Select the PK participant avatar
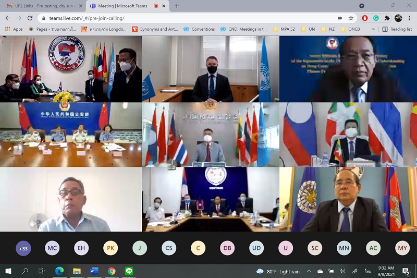 point(111,248)
